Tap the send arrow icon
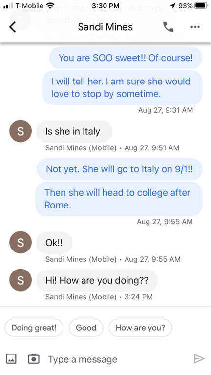211x375 pixels. [x=199, y=359]
